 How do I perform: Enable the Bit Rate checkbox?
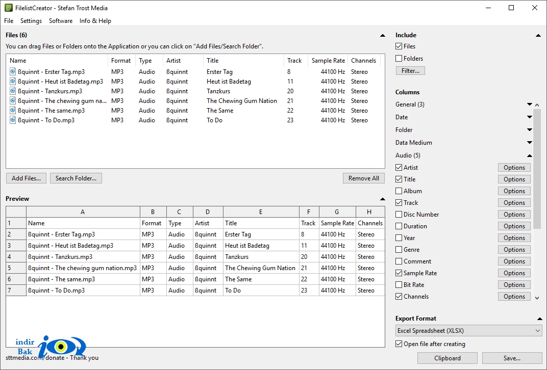(x=399, y=285)
